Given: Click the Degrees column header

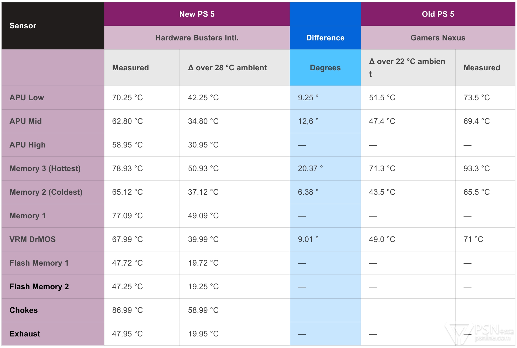Looking at the screenshot, I should [325, 68].
